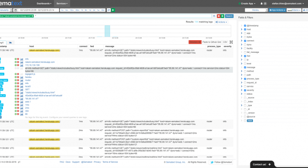This screenshot has height=168, width=308.
Task: Open the chart view tab icon
Action: pyautogui.click(x=10, y=43)
